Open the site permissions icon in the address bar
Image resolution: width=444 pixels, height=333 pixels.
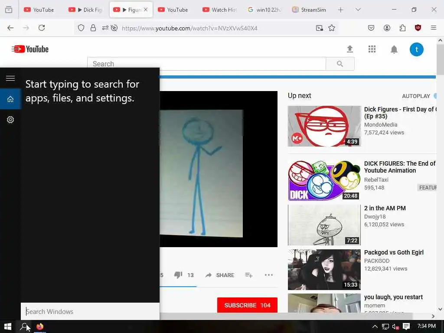105,28
